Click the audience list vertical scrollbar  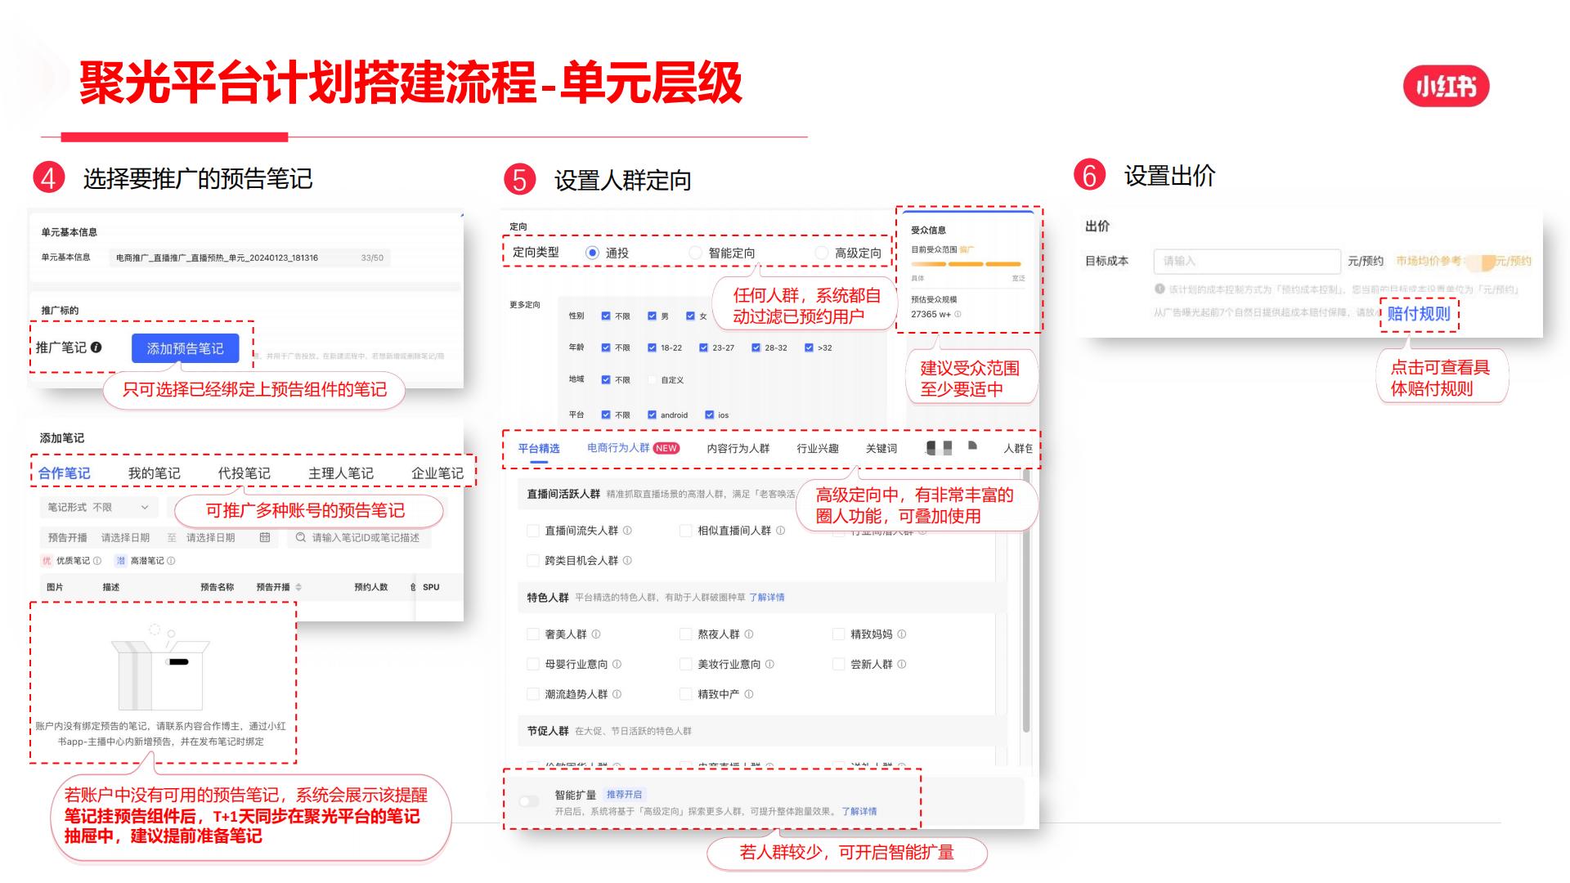tap(1026, 601)
